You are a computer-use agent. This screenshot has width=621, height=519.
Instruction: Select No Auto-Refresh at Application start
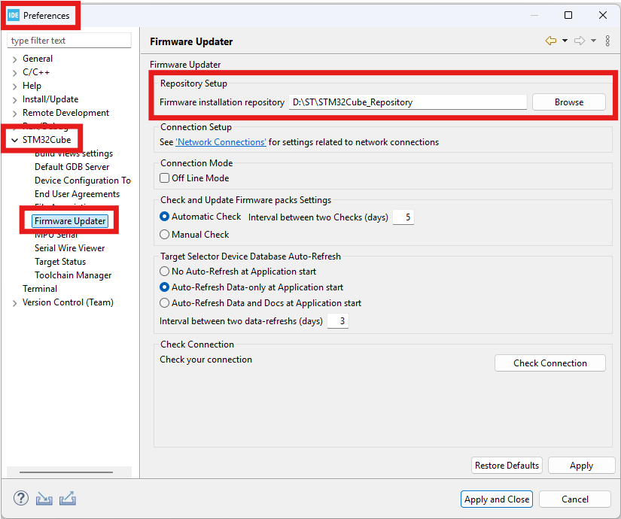tap(165, 272)
